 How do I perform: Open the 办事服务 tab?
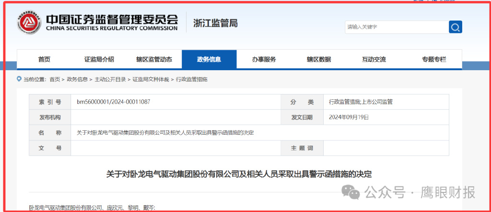point(264,60)
